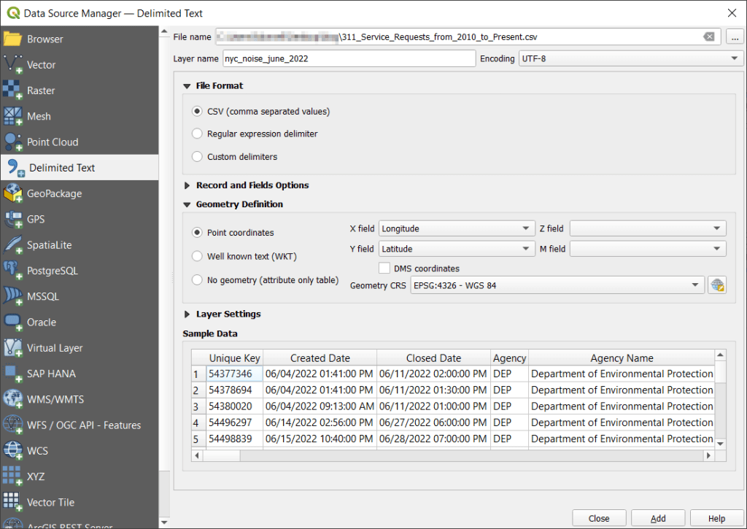
Task: Click the browse file ellipsis button
Action: coord(734,36)
